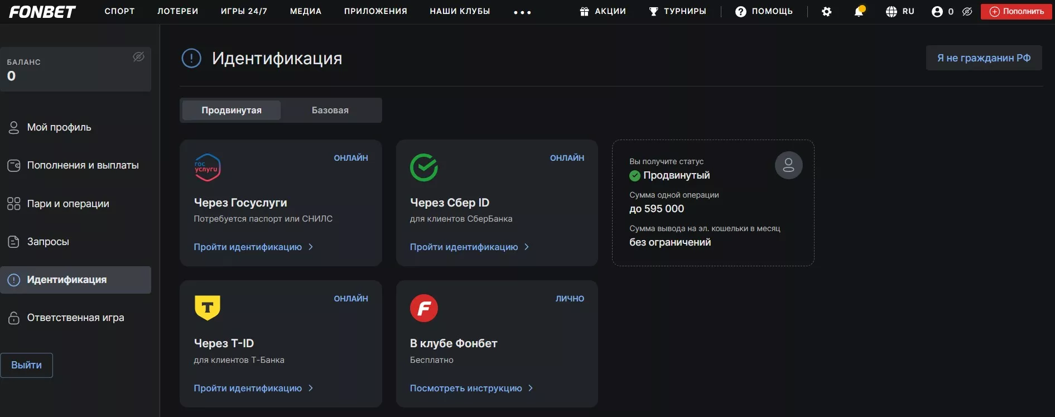Switch to the Базовая identification level
1055x417 pixels.
[x=330, y=111]
